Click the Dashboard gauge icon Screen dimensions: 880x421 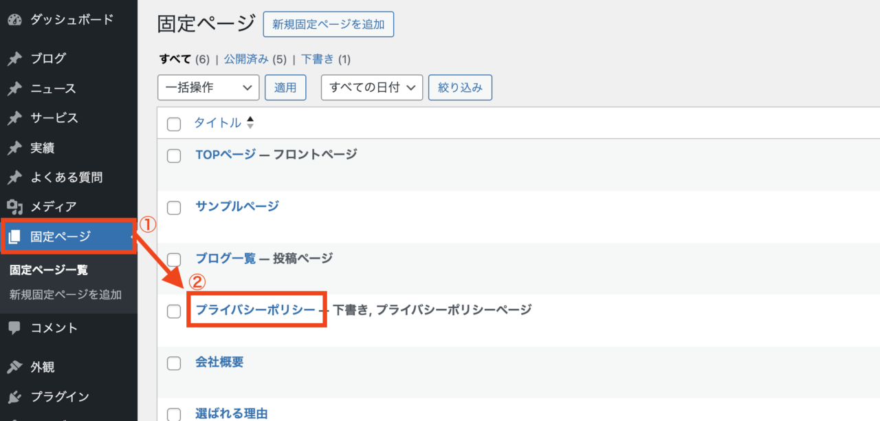pyautogui.click(x=14, y=20)
